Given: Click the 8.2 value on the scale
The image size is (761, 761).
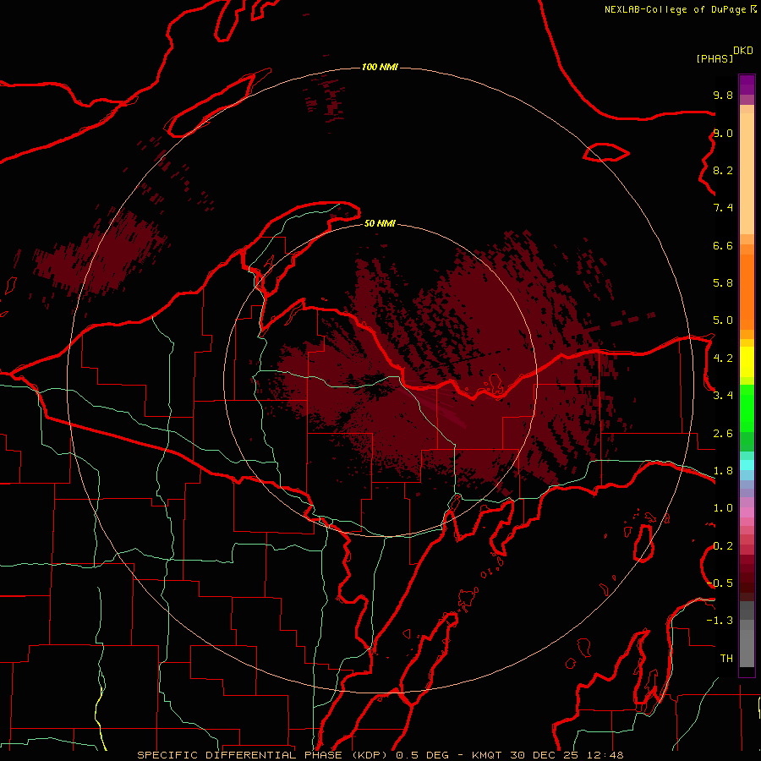Looking at the screenshot, I should point(723,170).
